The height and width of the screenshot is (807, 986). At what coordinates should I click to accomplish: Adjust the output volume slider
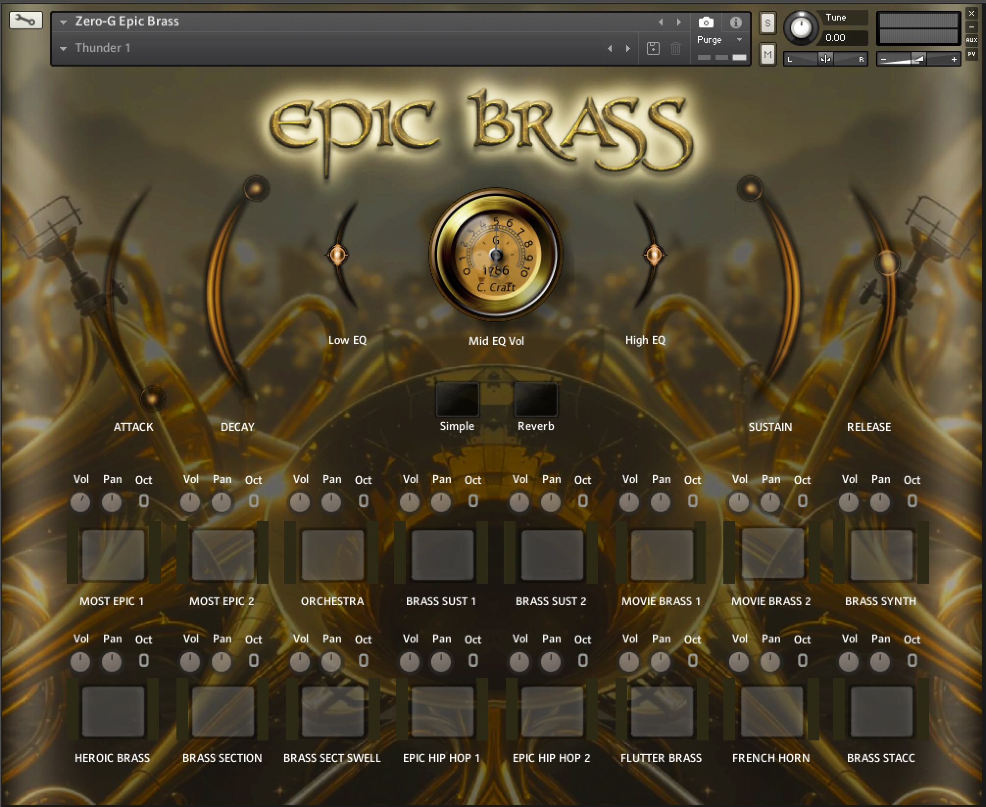pyautogui.click(x=918, y=59)
